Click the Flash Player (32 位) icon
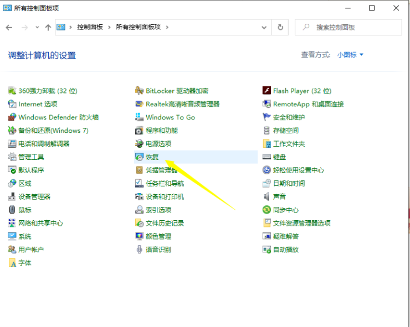Screen dimensions: 410x327 [x=267, y=91]
